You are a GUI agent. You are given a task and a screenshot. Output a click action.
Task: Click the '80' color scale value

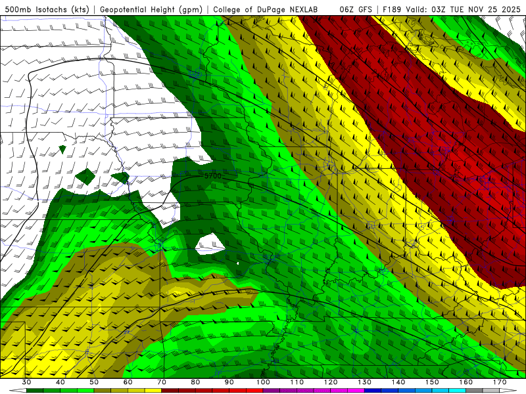click(x=195, y=382)
